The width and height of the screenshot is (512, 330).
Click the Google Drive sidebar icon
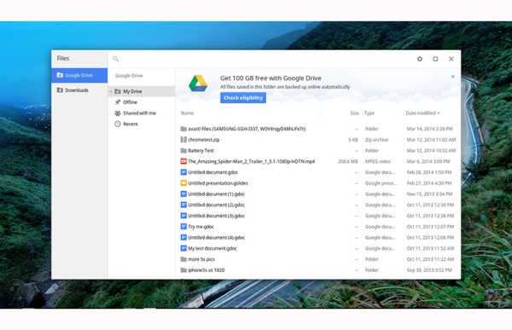tap(60, 75)
